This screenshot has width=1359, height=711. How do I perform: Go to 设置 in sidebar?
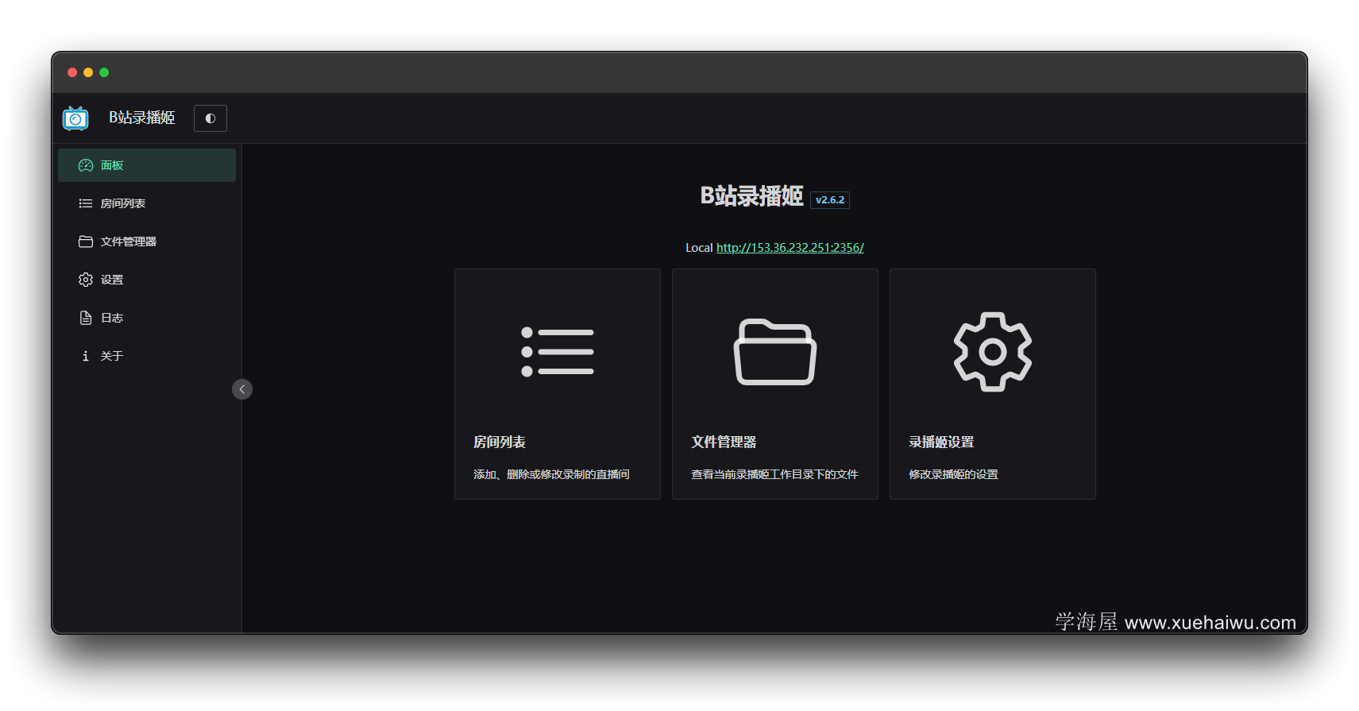(147, 280)
